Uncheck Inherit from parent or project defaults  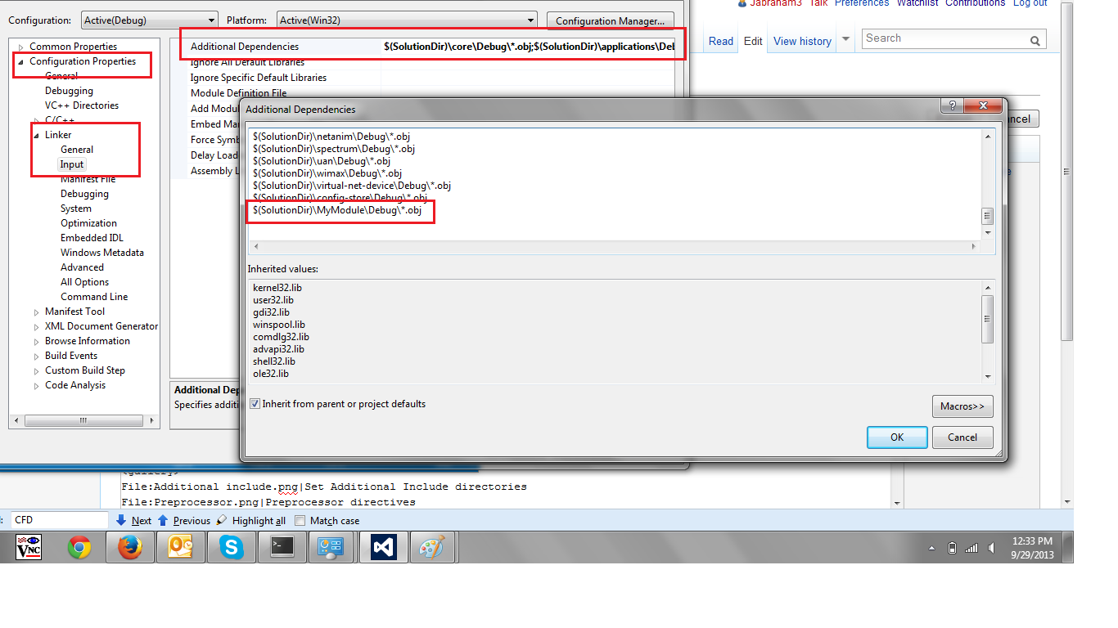pyautogui.click(x=255, y=404)
